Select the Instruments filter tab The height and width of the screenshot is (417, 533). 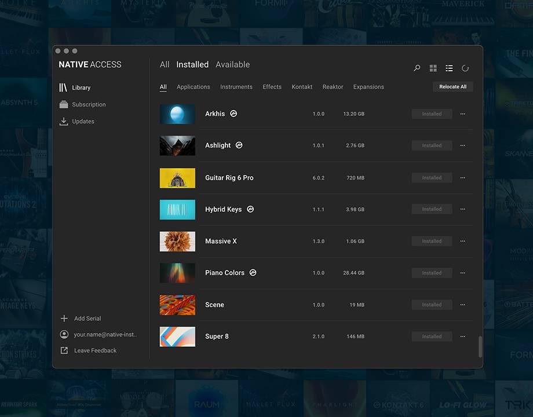click(x=236, y=87)
